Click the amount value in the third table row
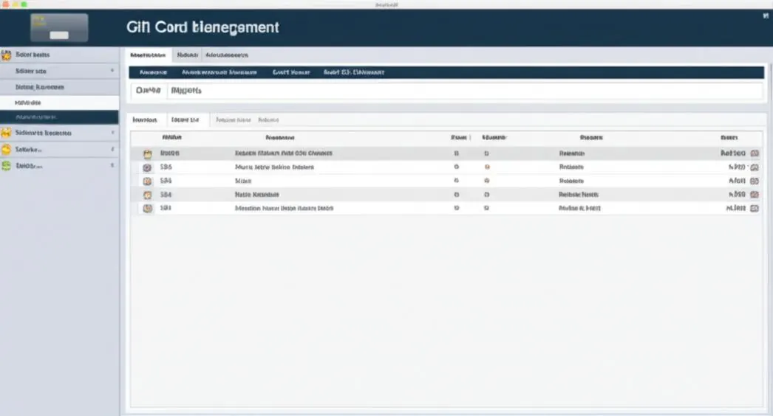This screenshot has width=773, height=416. tap(737, 181)
